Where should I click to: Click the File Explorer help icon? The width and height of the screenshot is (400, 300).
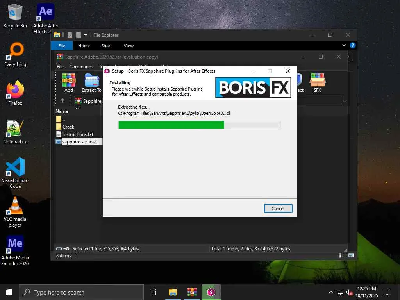point(353,45)
